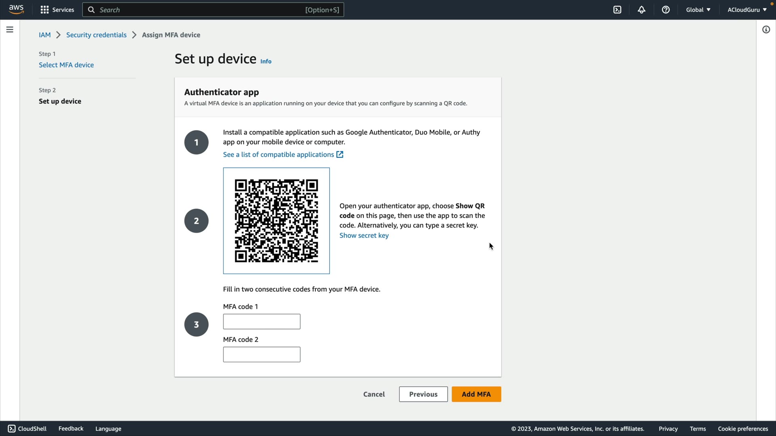Image resolution: width=776 pixels, height=436 pixels.
Task: Launch CloudShell from top bar icon
Action: tap(617, 10)
